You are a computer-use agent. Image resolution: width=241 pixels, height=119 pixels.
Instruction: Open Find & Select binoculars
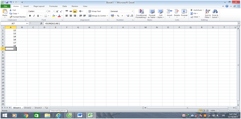215,13
